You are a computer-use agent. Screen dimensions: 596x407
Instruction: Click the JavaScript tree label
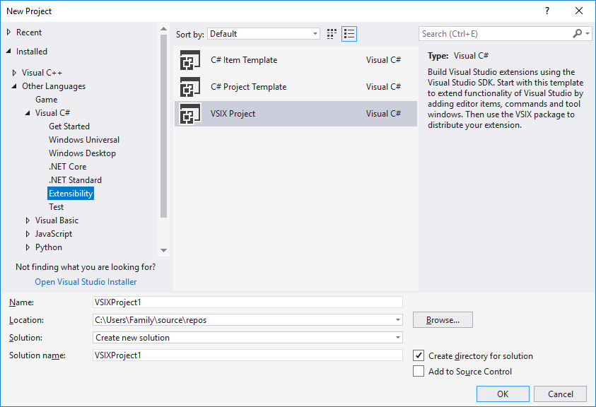(x=54, y=234)
